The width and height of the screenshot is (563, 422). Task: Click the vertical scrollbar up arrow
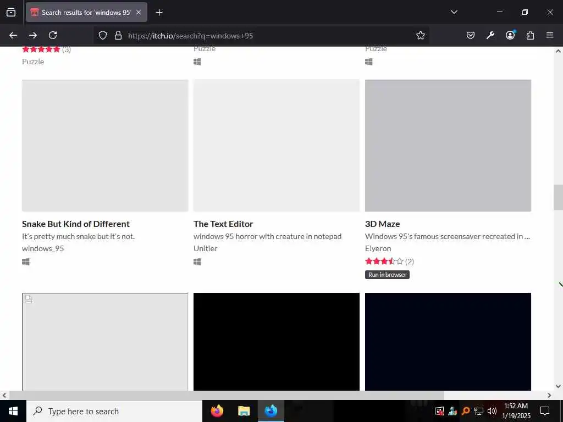pos(559,51)
